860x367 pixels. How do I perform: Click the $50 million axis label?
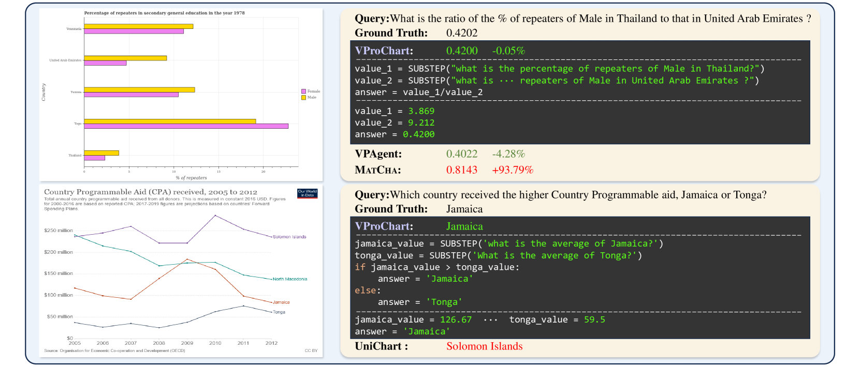60,316
